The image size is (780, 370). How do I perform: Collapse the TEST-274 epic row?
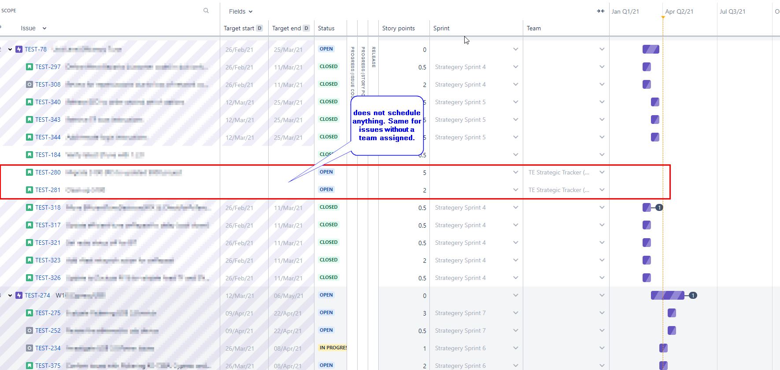pyautogui.click(x=10, y=295)
